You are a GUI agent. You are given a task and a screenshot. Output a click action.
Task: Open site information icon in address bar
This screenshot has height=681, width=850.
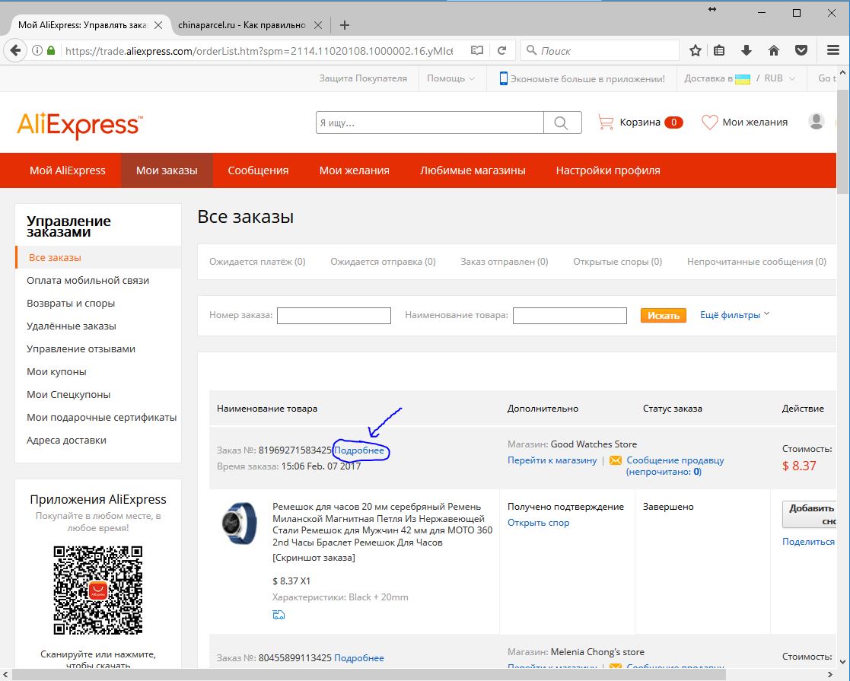point(37,50)
